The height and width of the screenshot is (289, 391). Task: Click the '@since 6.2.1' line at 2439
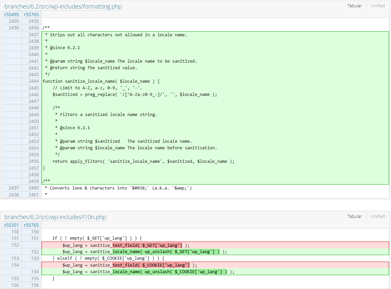click(x=62, y=47)
